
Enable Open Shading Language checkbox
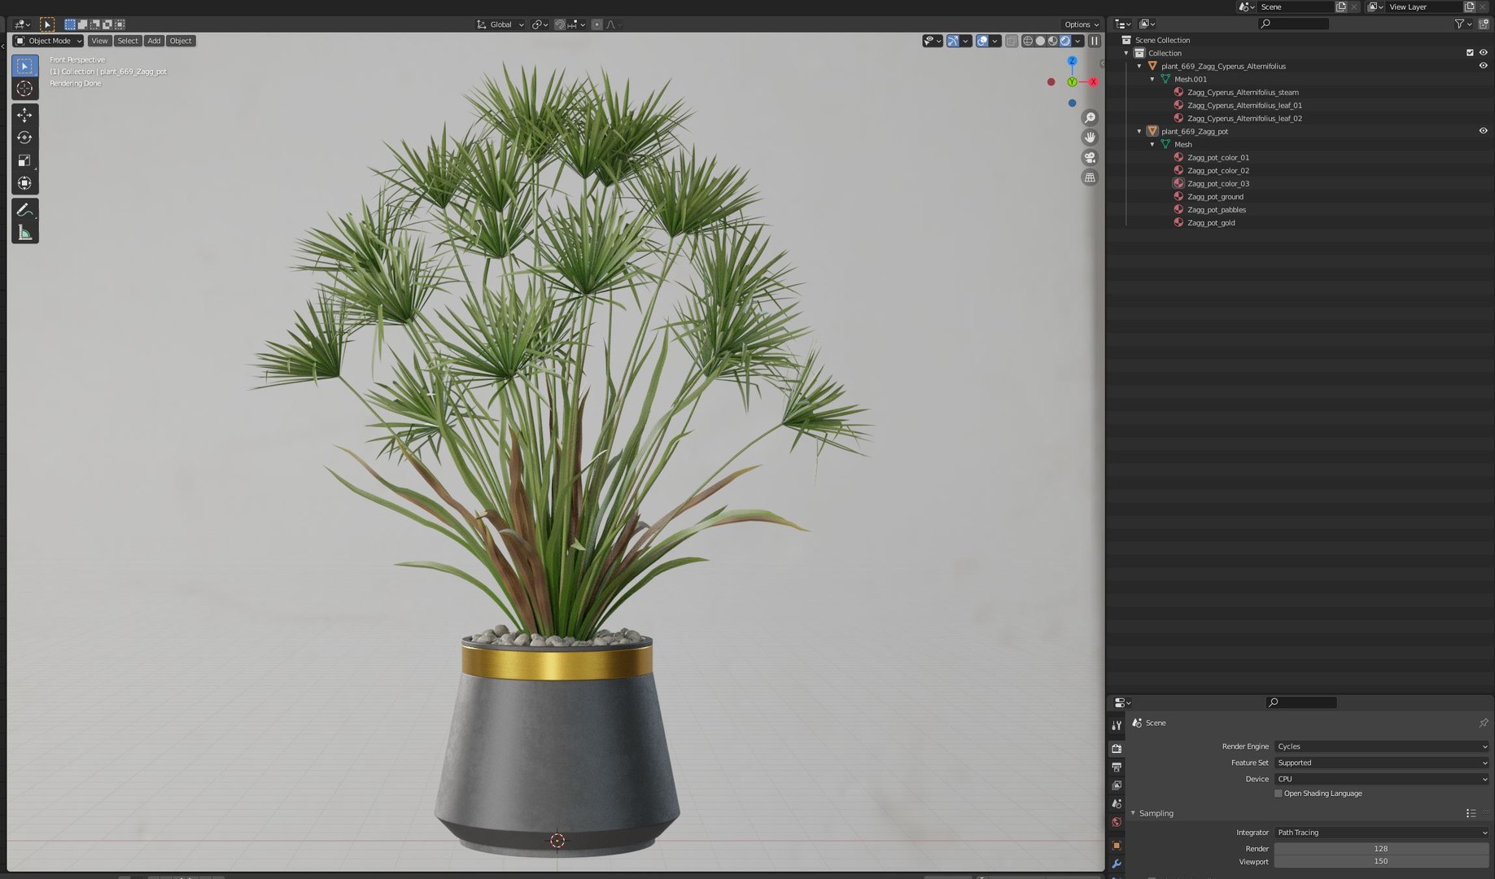[1279, 794]
